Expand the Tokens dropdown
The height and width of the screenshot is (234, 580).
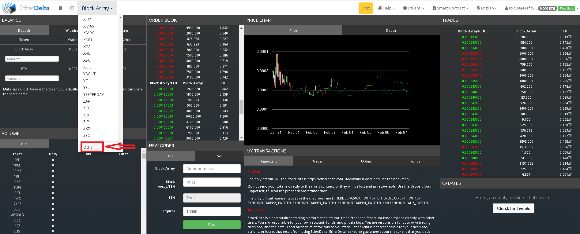point(414,8)
